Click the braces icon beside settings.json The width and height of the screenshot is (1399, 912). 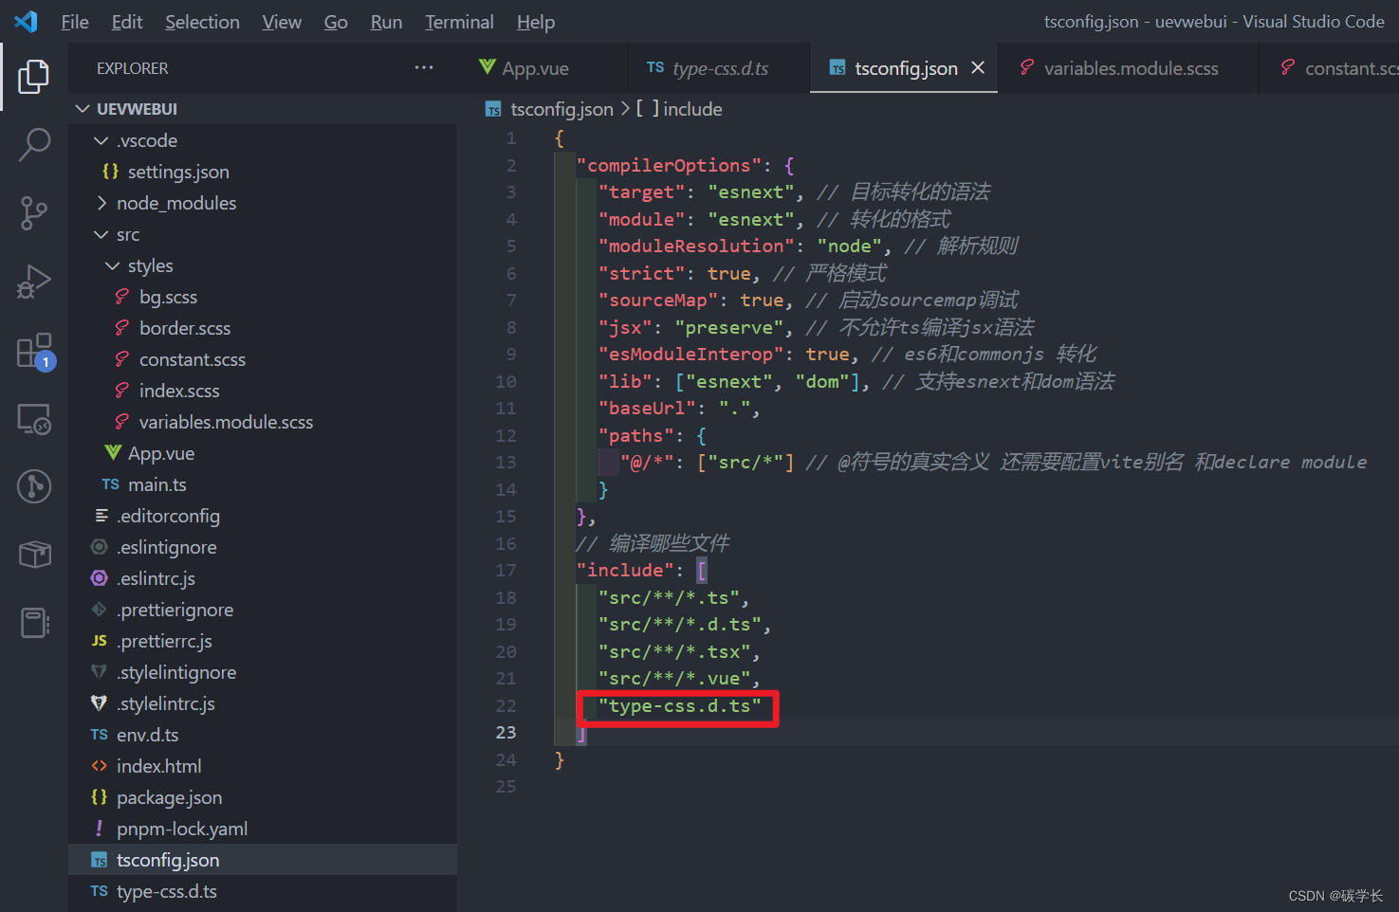tap(111, 172)
